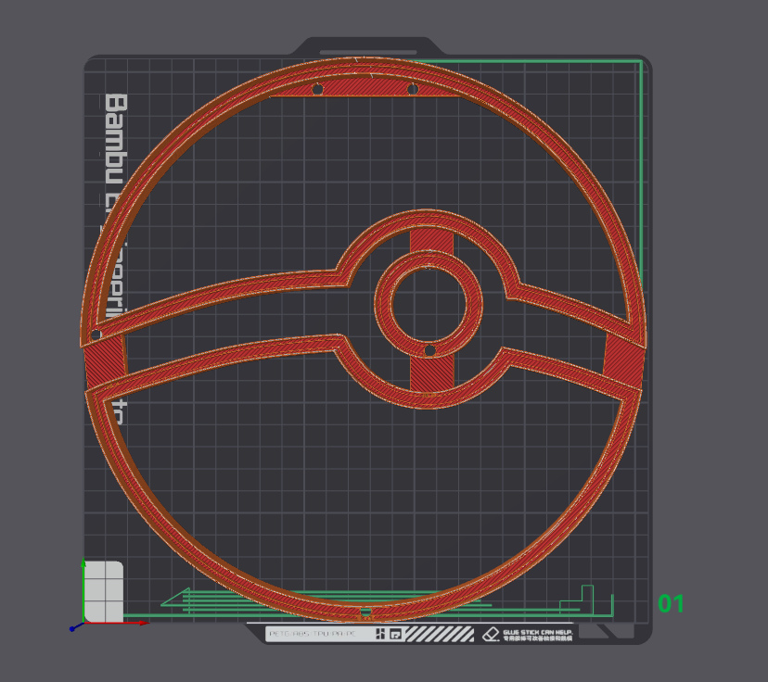The image size is (768, 682).
Task: Click the plate settings icon on the nameplate
Action: pos(394,634)
